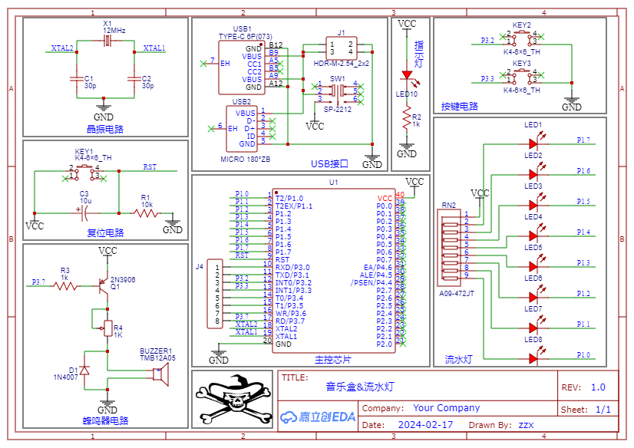The width and height of the screenshot is (634, 448).
Task: Click the REV value 1.0
Action: tap(598, 387)
